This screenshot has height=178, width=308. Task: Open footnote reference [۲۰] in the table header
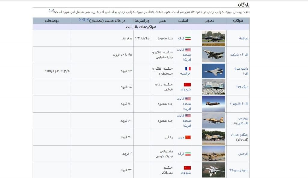click(81, 19)
